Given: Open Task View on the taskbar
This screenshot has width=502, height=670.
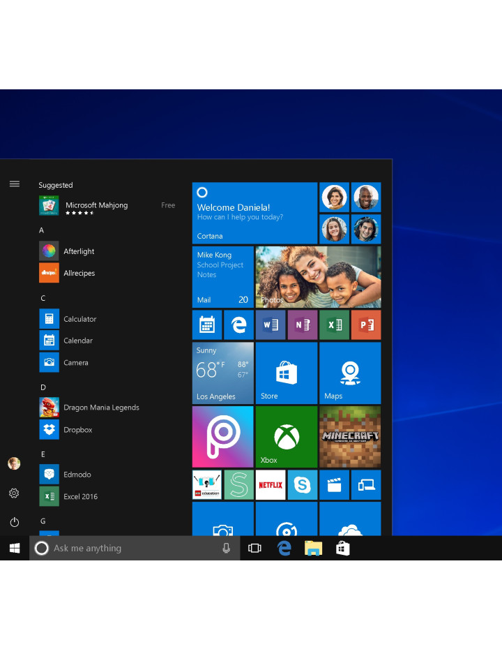Looking at the screenshot, I should pyautogui.click(x=254, y=548).
